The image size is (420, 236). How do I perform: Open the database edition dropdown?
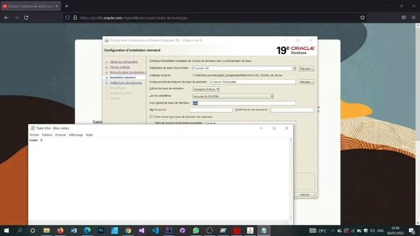click(205, 89)
